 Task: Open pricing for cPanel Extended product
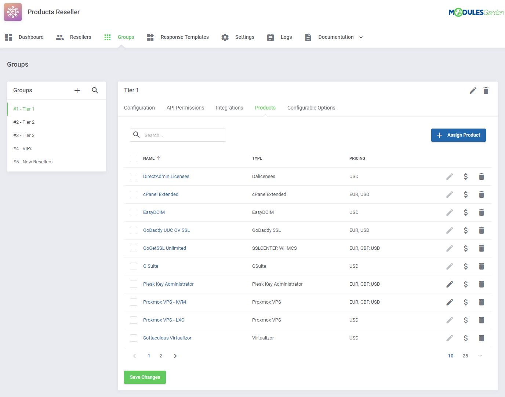tap(465, 194)
